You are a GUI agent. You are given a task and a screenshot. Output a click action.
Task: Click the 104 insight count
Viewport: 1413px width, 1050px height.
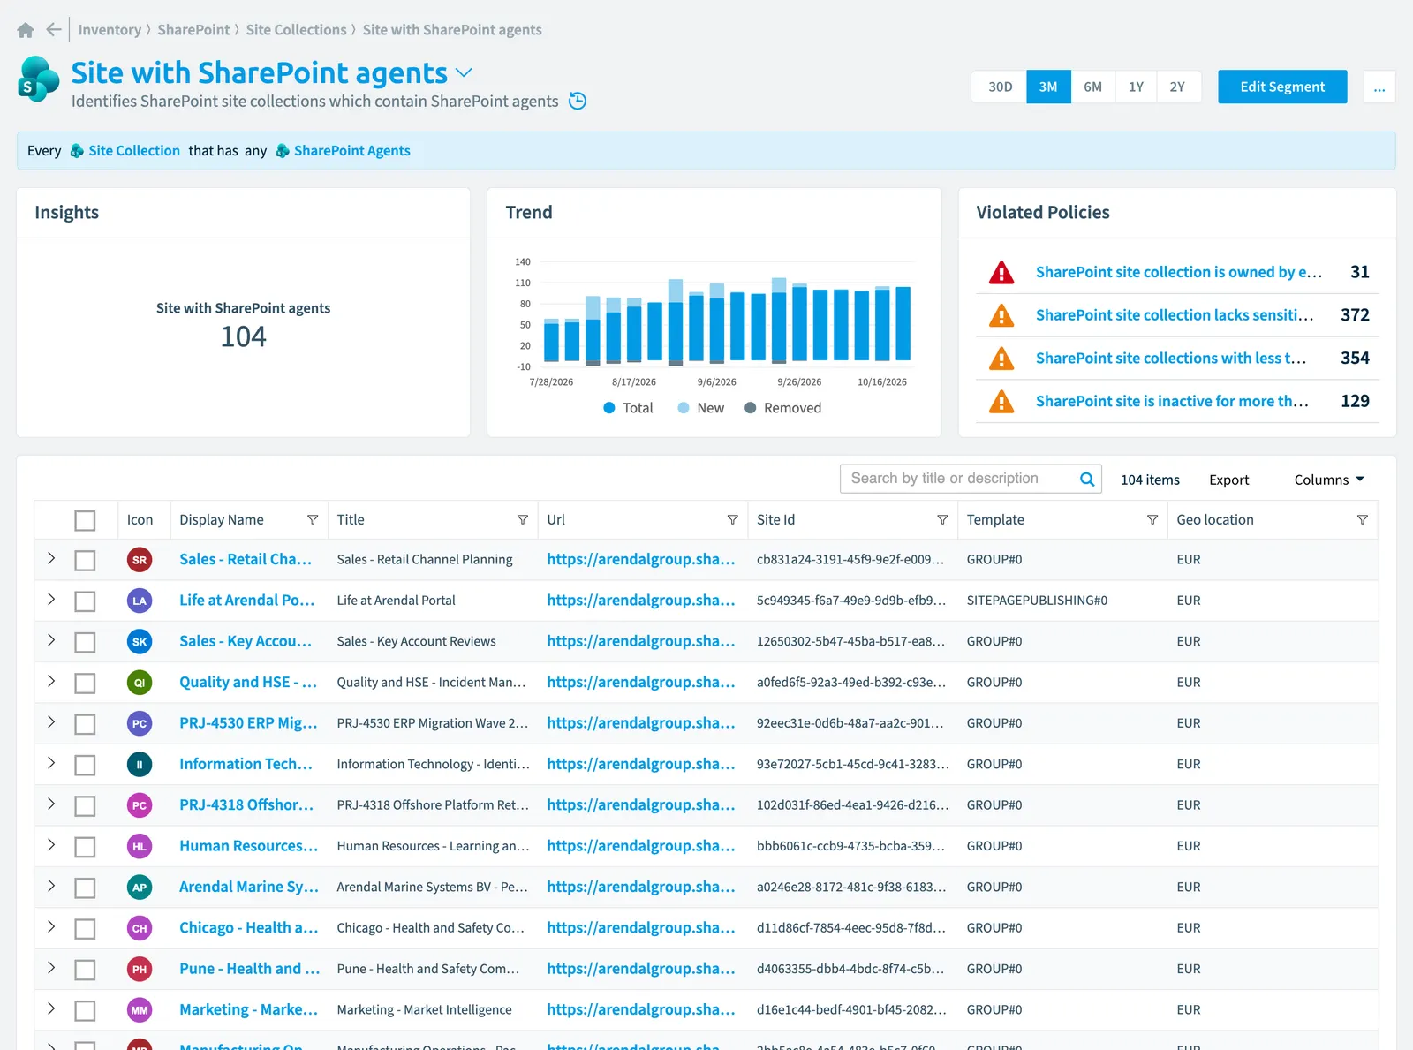click(244, 336)
